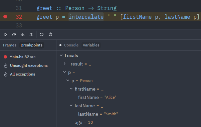Enable All exceptions breakpoint
201x127 pixels.
pyautogui.click(x=6, y=74)
